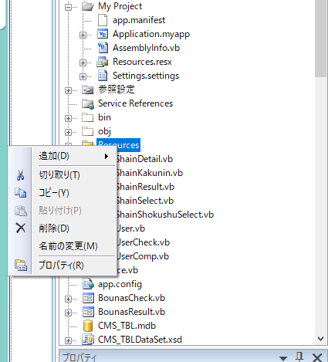Click the Resources.resx resource icon

click(x=103, y=62)
